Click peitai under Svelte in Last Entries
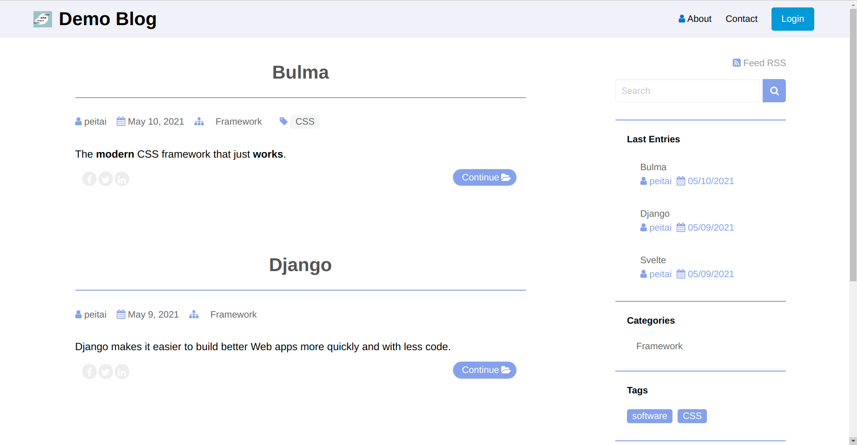 (x=660, y=274)
